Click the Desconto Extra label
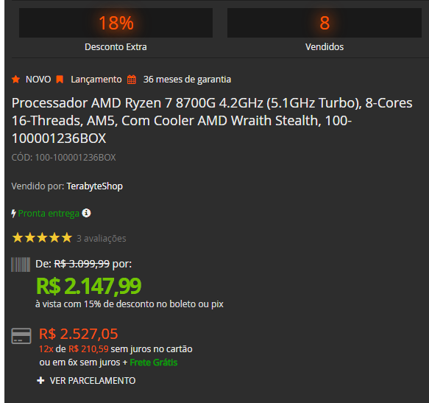Viewport: 429px width, 403px height. pyautogui.click(x=116, y=47)
